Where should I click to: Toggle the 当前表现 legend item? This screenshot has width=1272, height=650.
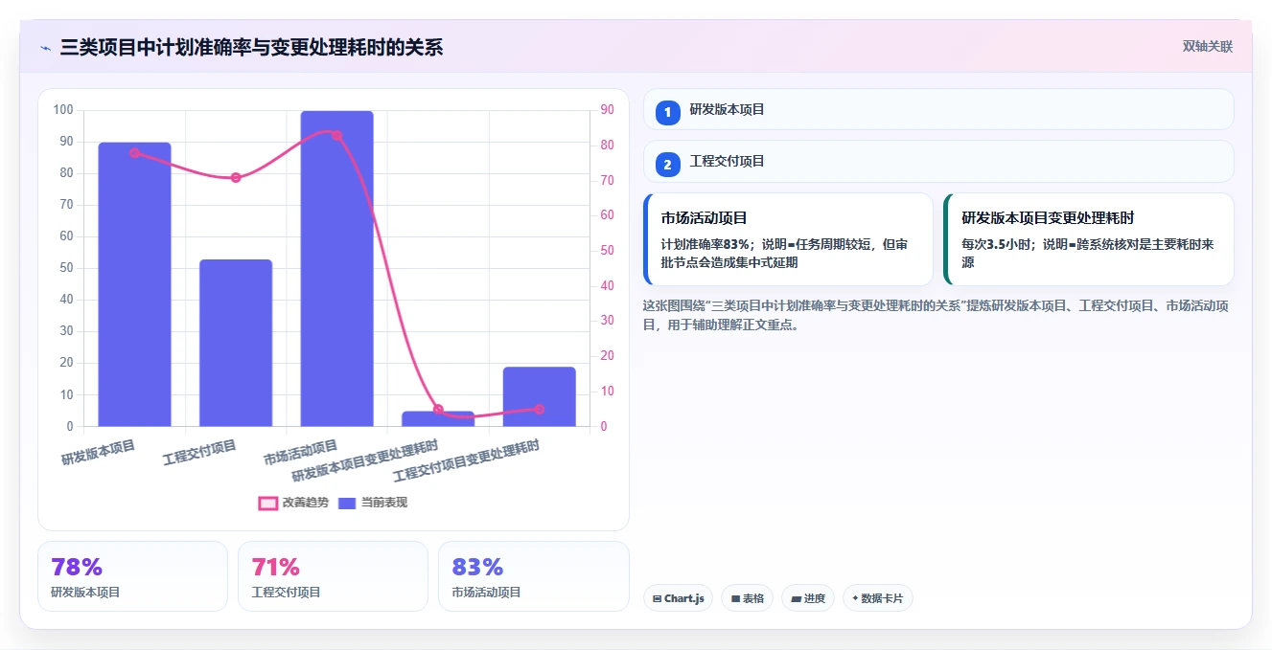pos(373,503)
